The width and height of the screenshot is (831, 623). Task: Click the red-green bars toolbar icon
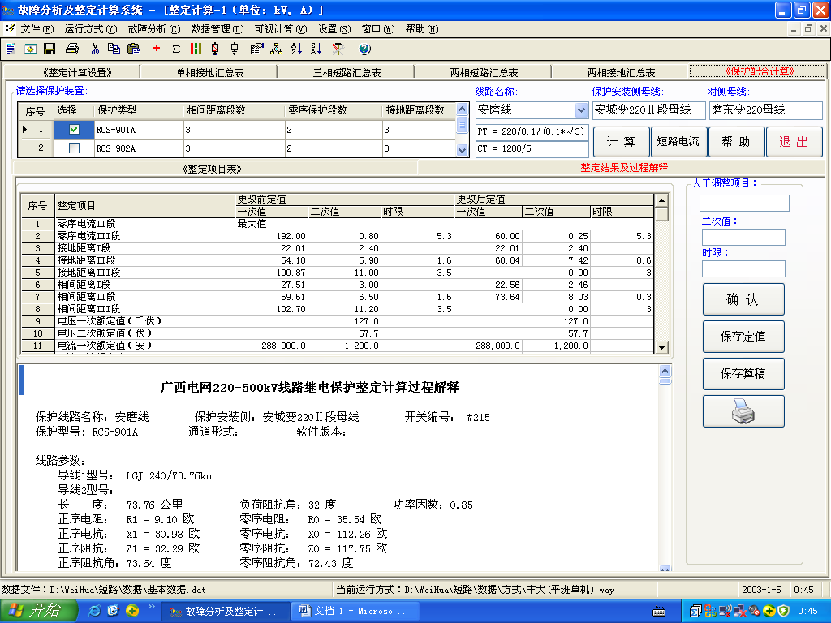coord(196,49)
